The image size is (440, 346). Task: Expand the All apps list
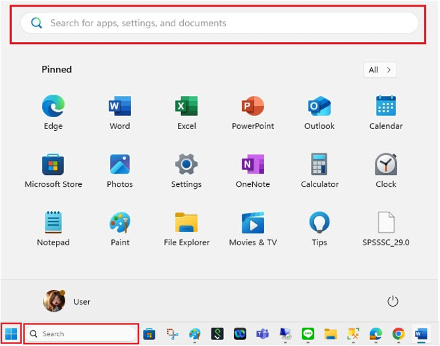click(x=380, y=70)
